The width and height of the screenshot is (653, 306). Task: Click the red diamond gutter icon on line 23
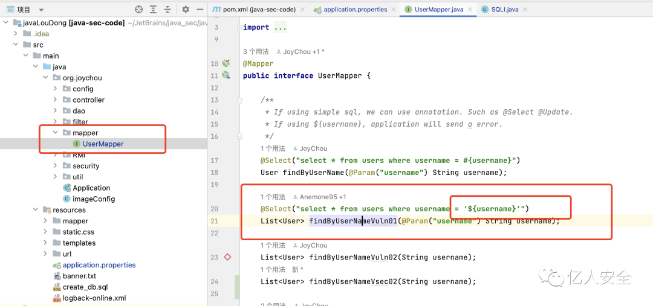click(x=227, y=257)
